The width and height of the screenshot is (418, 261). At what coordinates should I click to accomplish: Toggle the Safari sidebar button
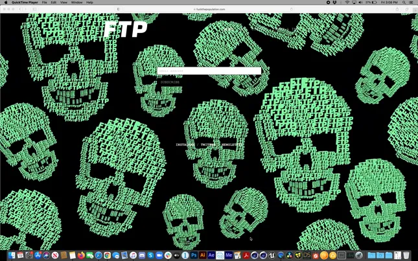[34, 9]
